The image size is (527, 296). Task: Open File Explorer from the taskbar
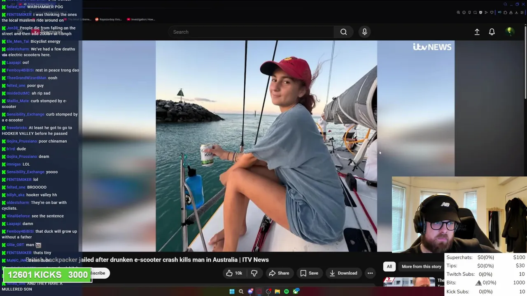277,291
